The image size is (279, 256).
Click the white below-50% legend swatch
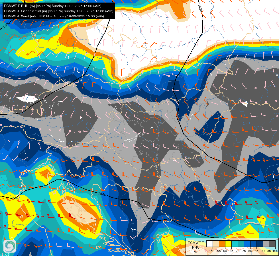tap(209, 243)
